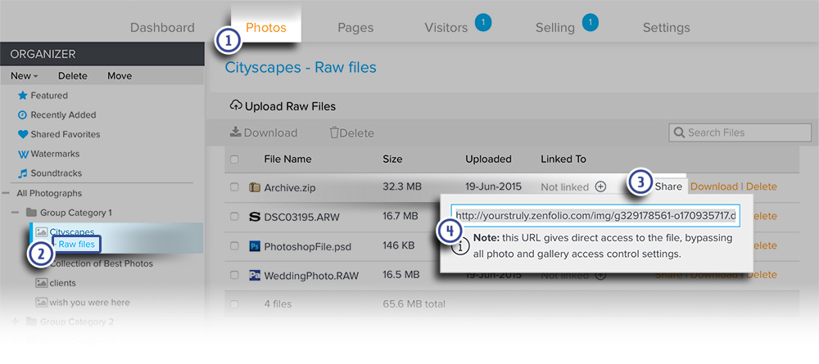Click the cloud upload icon

236,106
